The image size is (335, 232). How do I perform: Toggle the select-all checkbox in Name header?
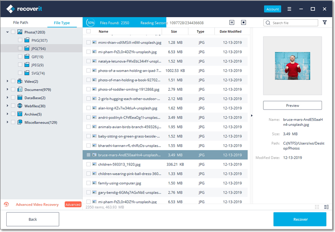88,31
